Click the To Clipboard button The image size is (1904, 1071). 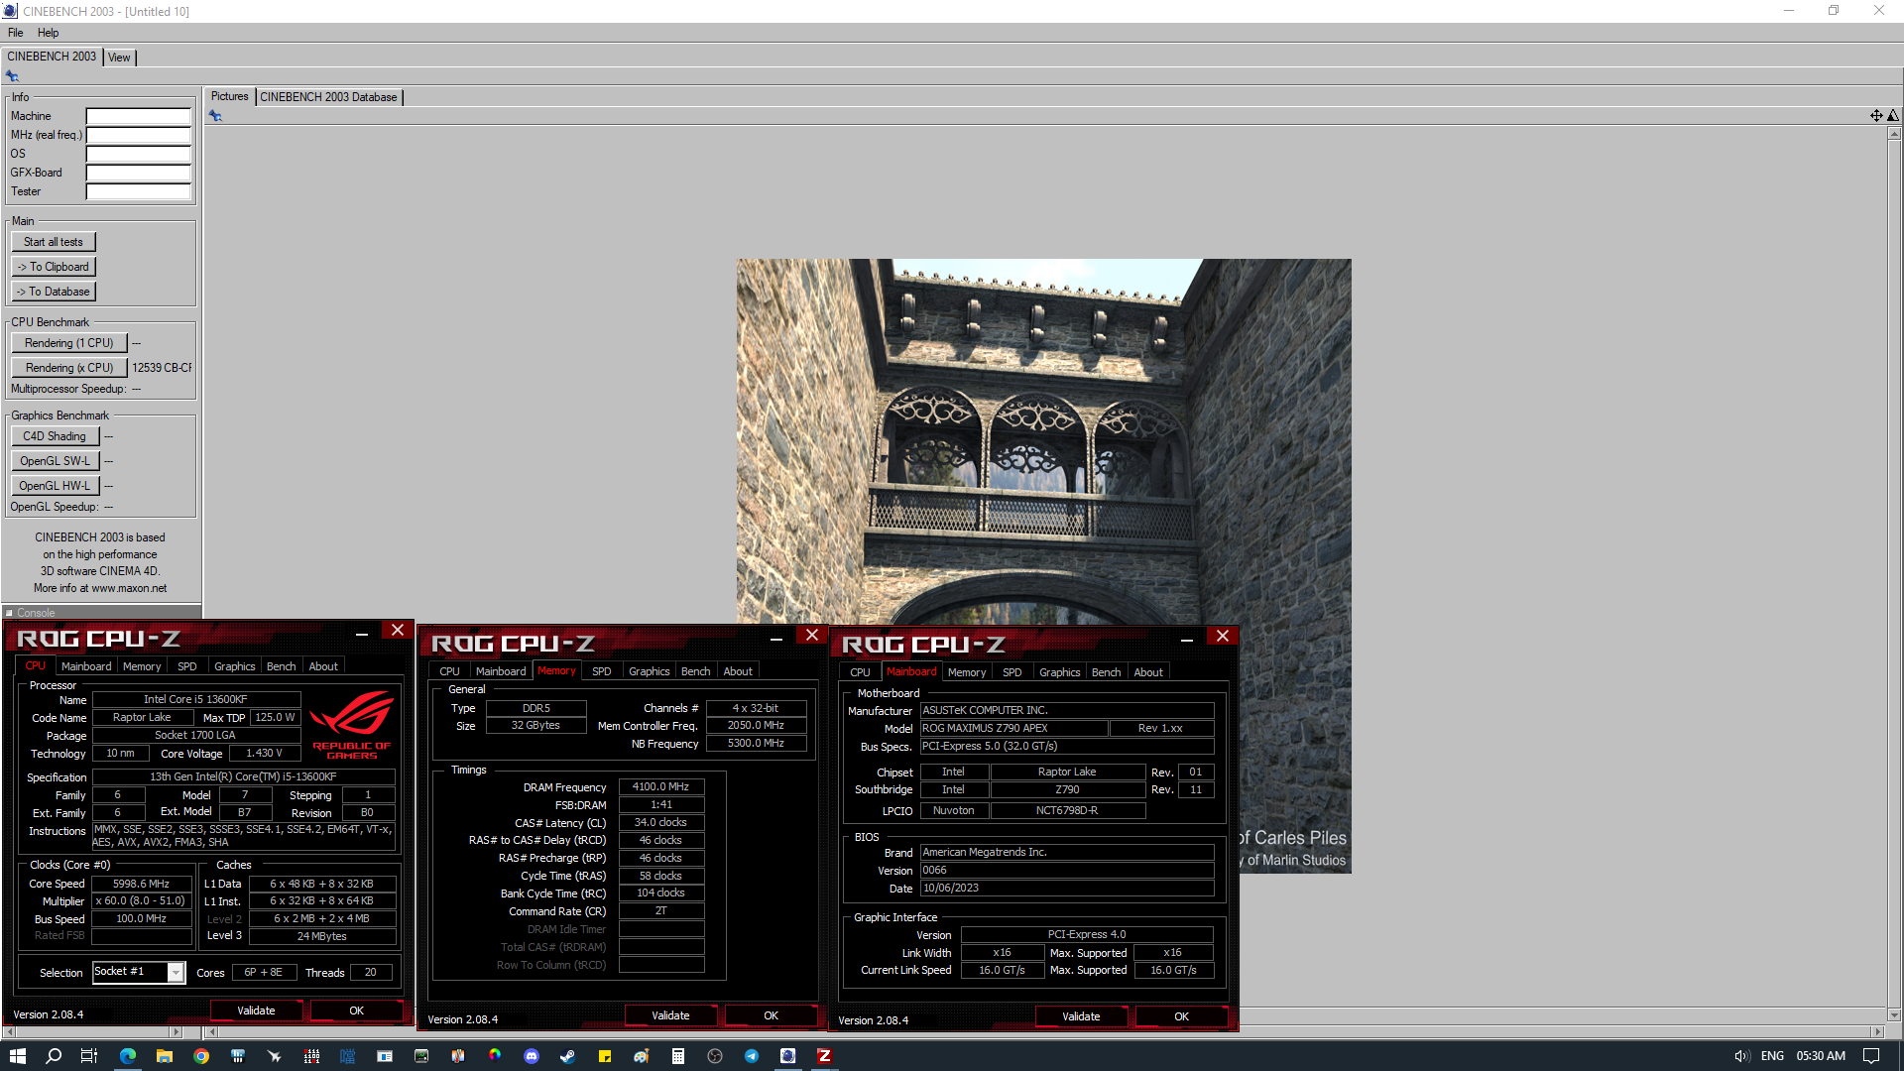click(54, 267)
